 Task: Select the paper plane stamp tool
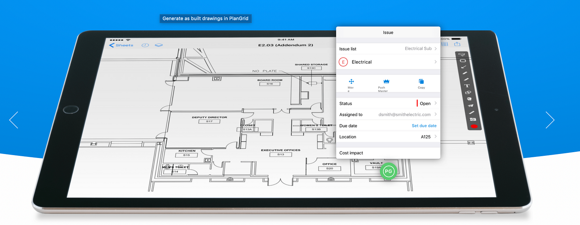[471, 106]
